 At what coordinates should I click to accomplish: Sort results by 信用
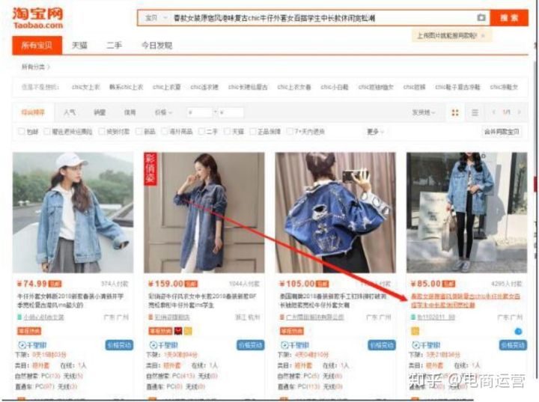(x=130, y=112)
